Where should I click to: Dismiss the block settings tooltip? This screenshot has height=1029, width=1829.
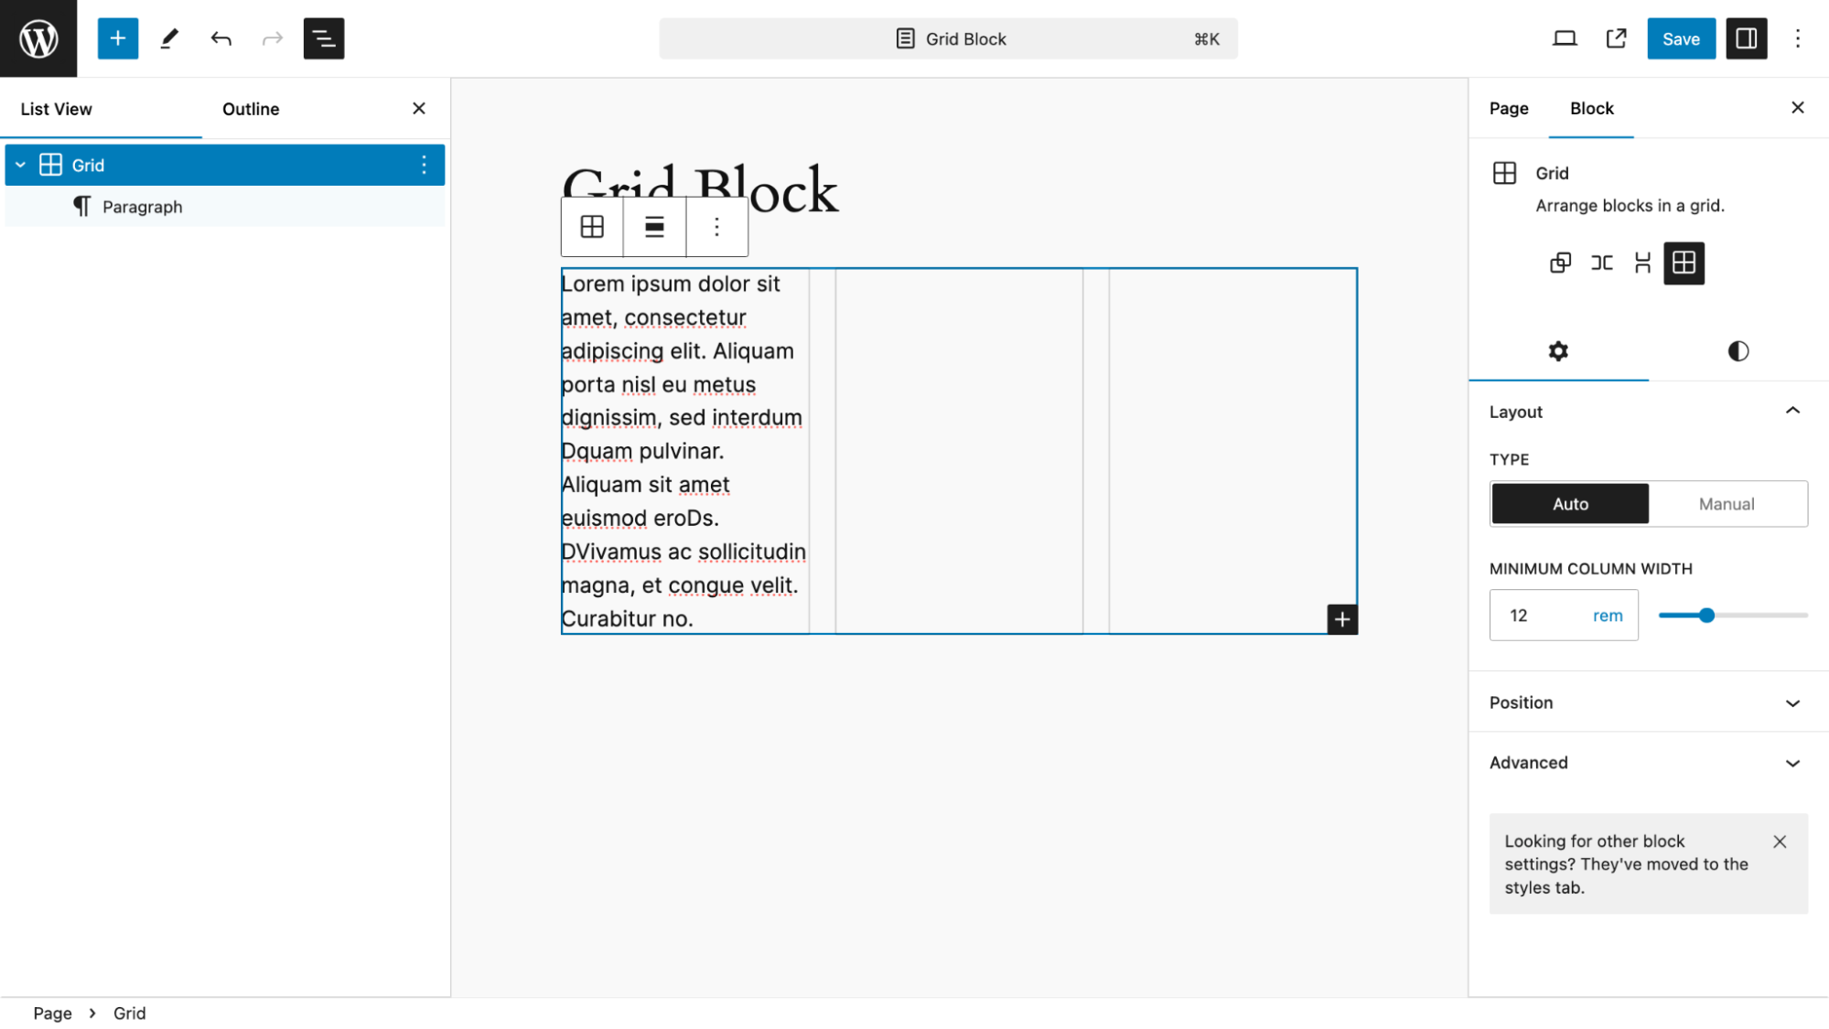1781,841
